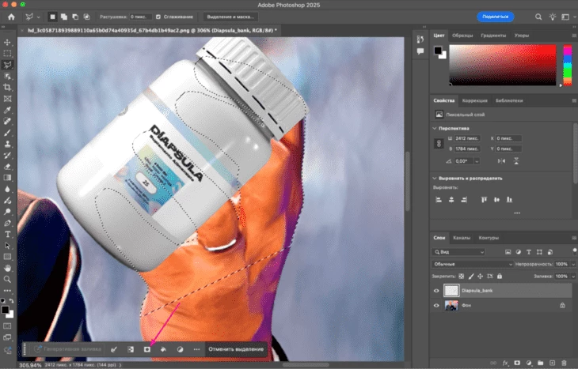Select the Move tool

[x=7, y=43]
